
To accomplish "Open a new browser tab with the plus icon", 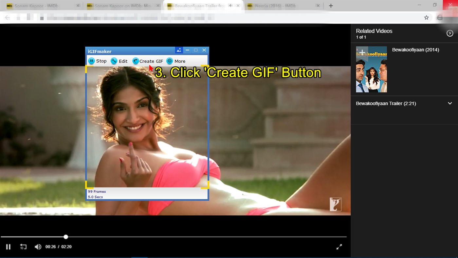I will coord(331,6).
